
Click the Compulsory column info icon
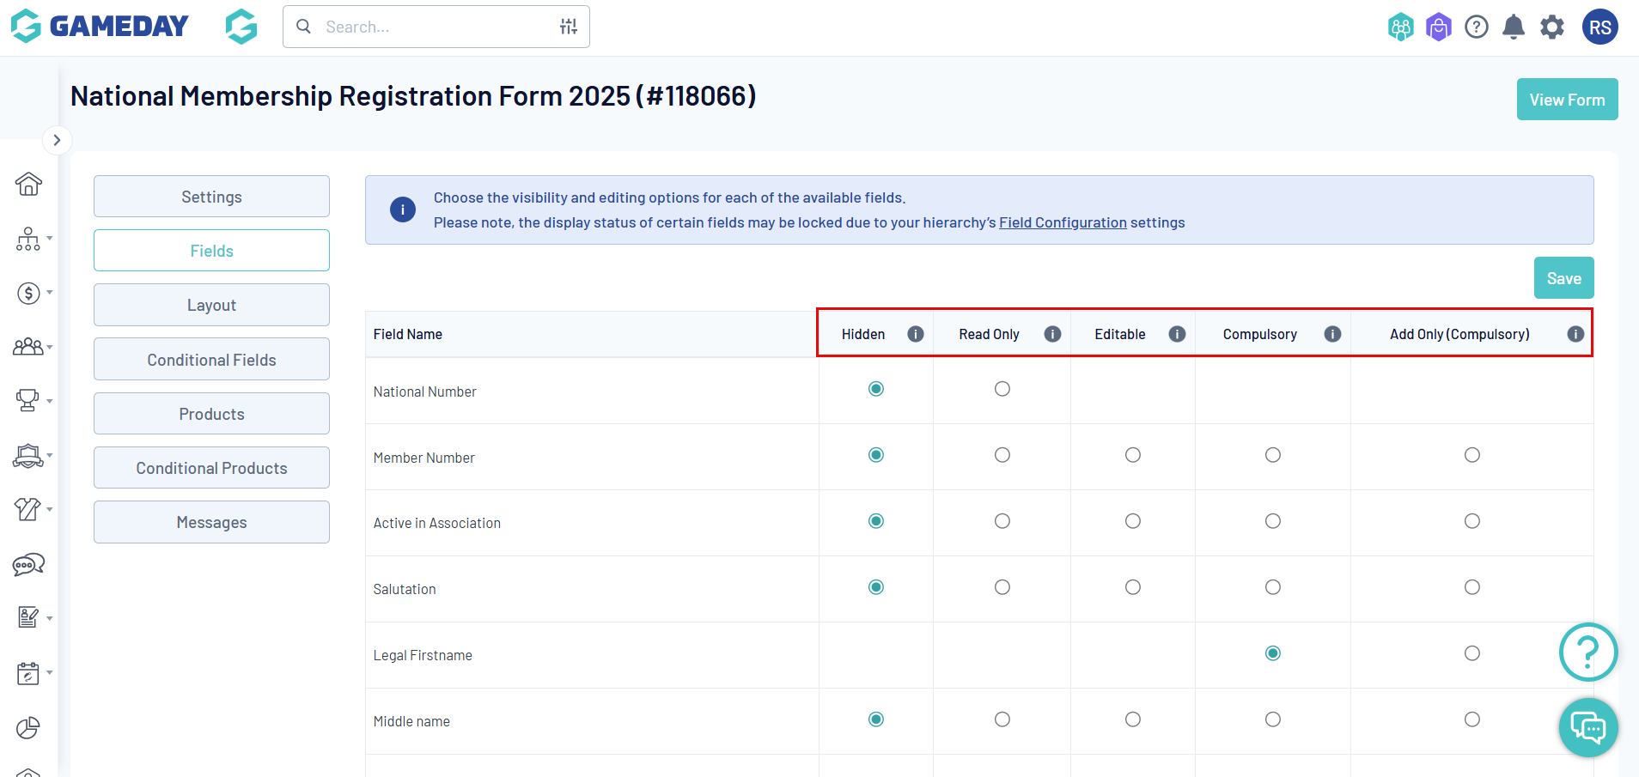click(x=1332, y=334)
